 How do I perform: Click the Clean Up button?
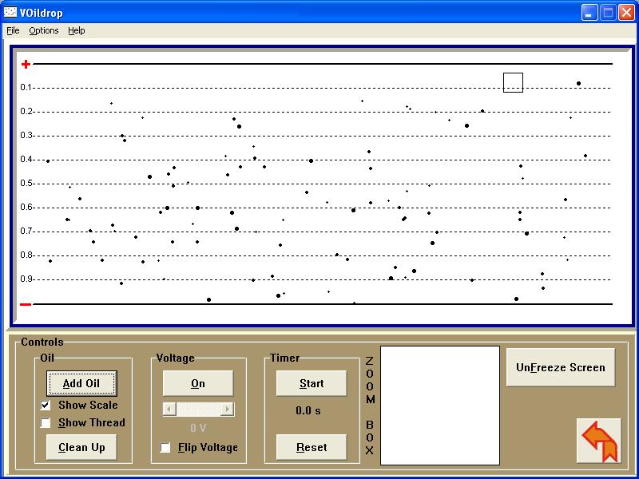tap(81, 447)
